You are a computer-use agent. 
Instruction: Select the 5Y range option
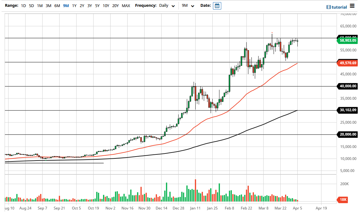97,6
